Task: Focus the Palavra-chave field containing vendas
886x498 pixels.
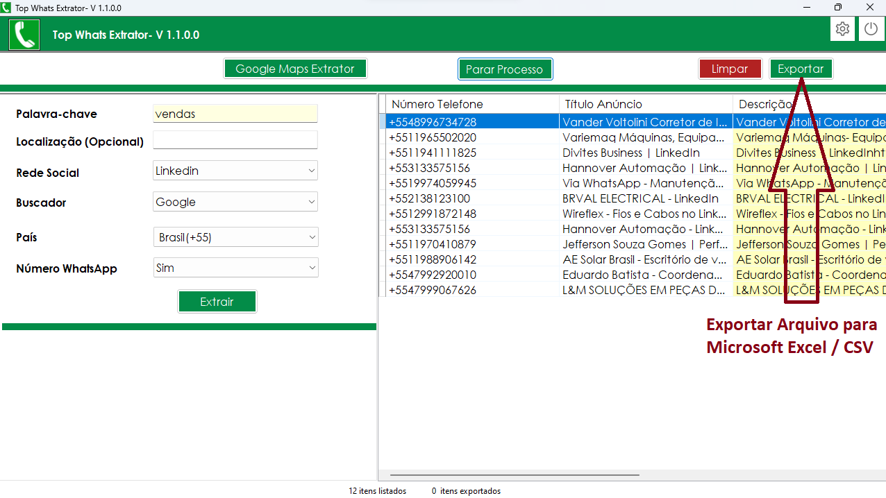Action: pyautogui.click(x=235, y=114)
